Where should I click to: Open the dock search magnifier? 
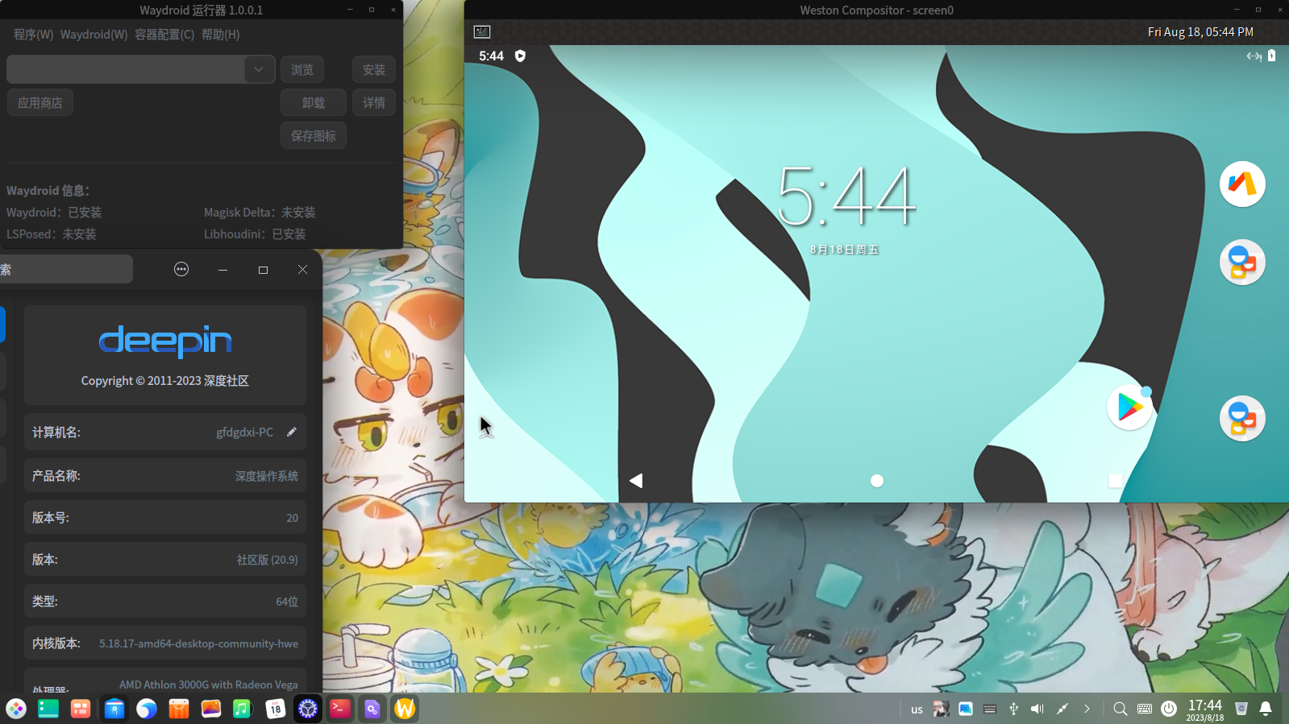coord(1121,709)
